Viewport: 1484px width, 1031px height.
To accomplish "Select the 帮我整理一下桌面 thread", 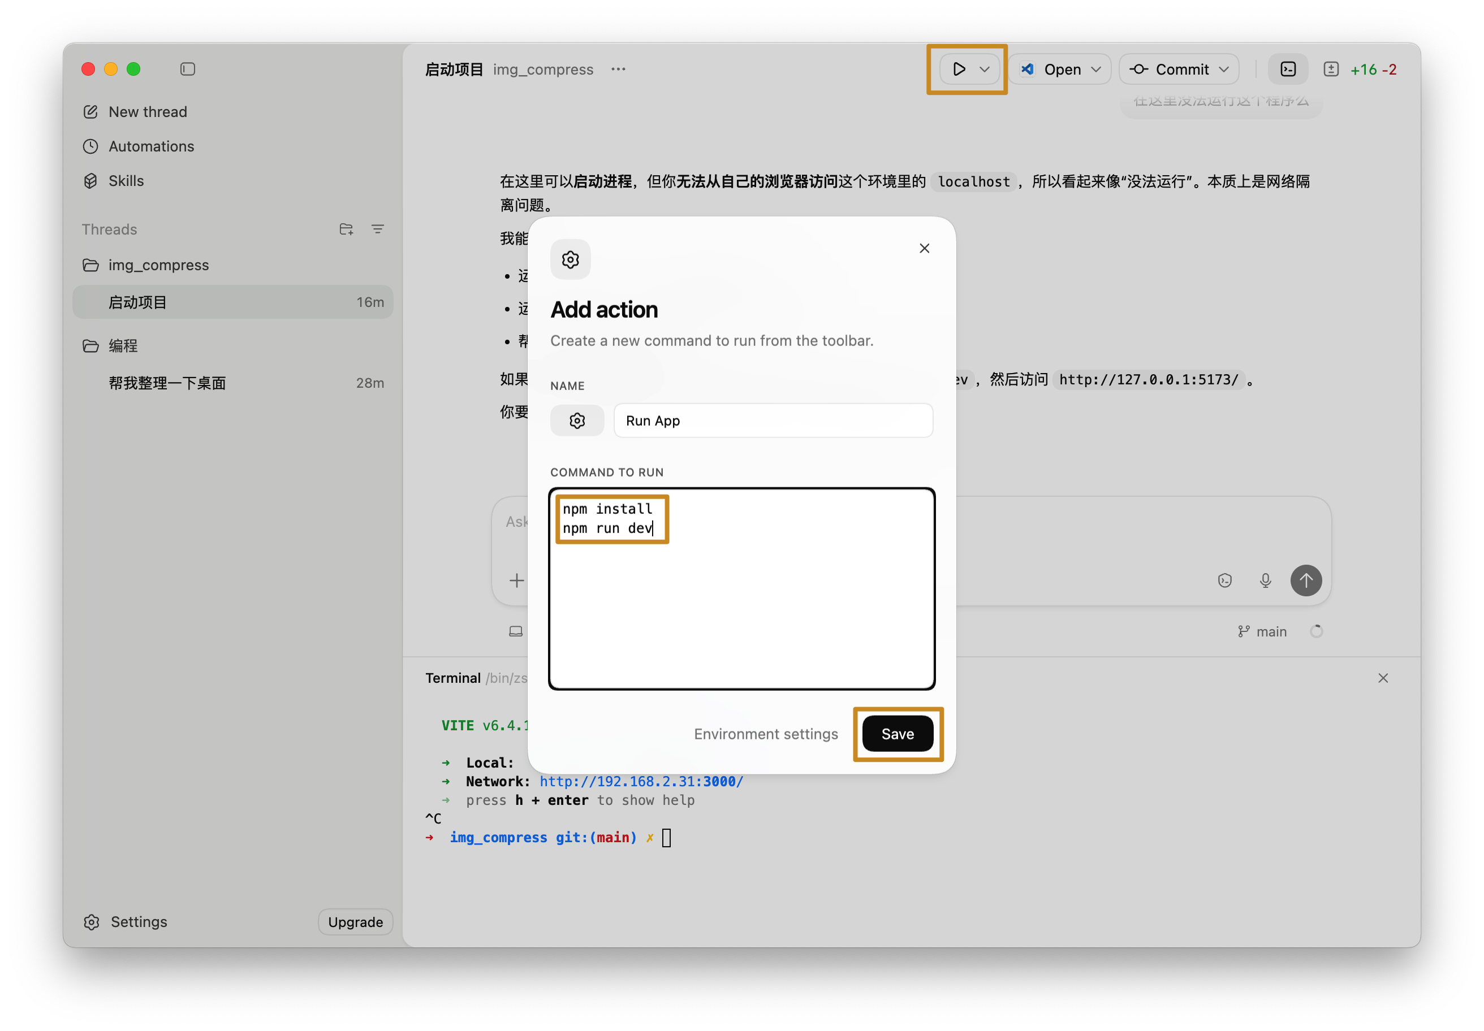I will (167, 383).
